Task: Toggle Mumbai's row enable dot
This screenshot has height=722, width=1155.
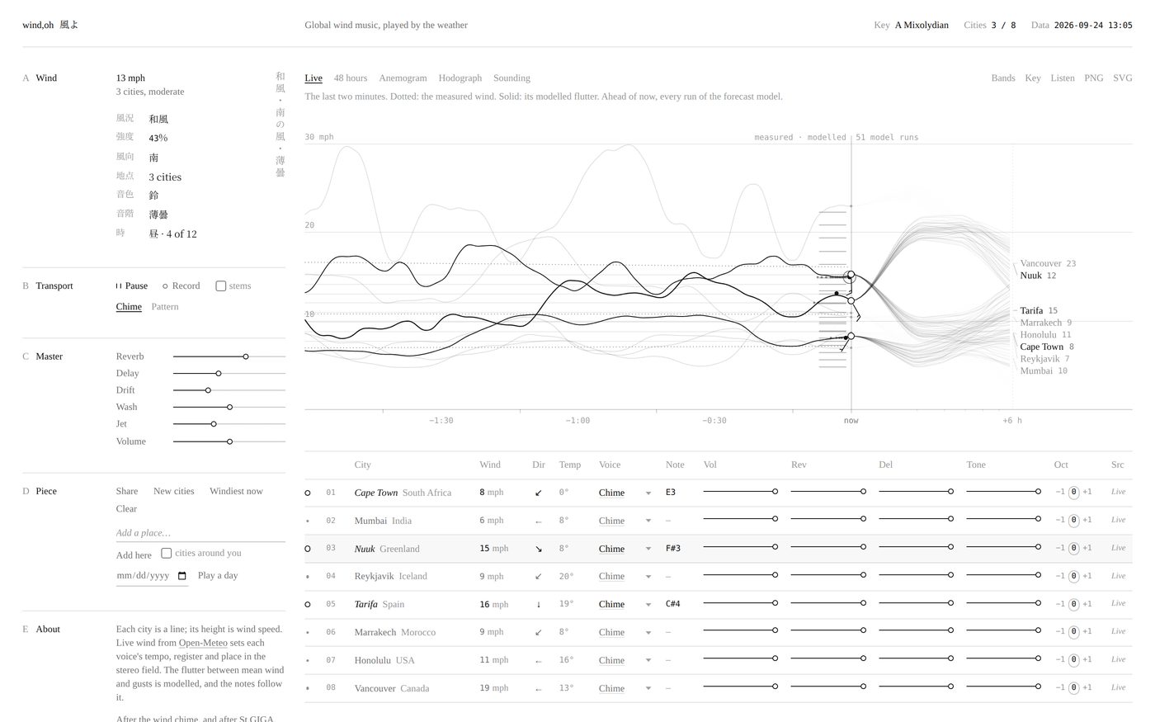Action: pyautogui.click(x=308, y=521)
